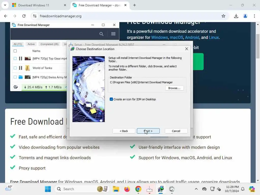The width and height of the screenshot is (260, 195).
Task: Click pause icon on Top Gear row
Action: pos(21,59)
